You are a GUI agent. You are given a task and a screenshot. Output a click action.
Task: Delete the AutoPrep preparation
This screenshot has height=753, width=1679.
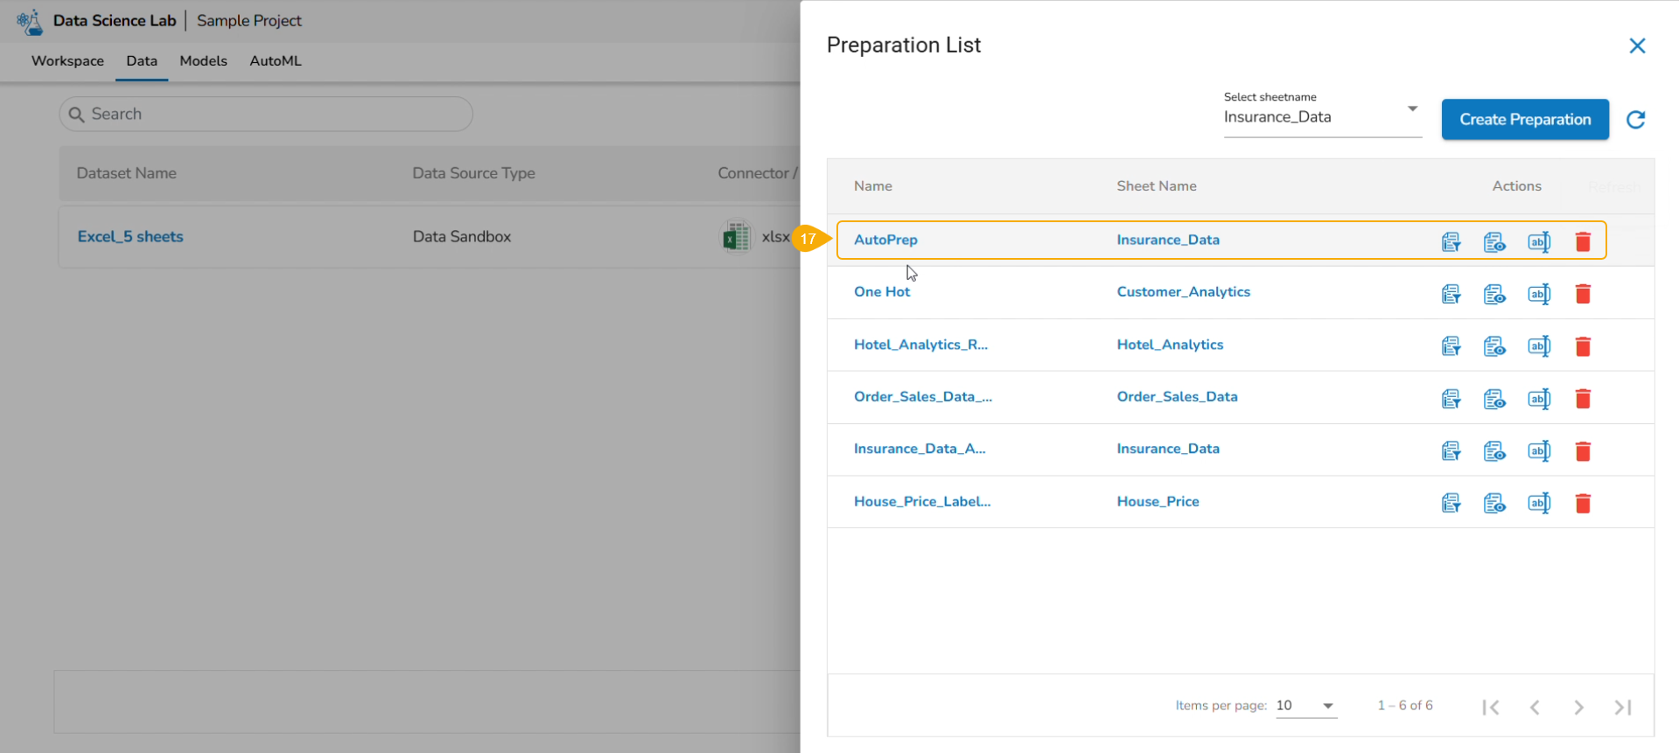click(x=1583, y=242)
